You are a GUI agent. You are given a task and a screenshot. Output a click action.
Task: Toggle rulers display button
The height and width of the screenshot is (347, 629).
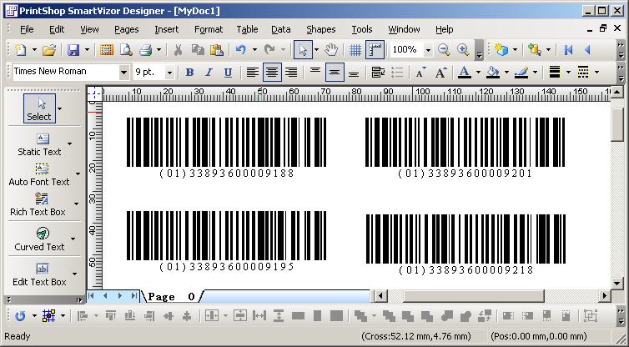pyautogui.click(x=375, y=50)
